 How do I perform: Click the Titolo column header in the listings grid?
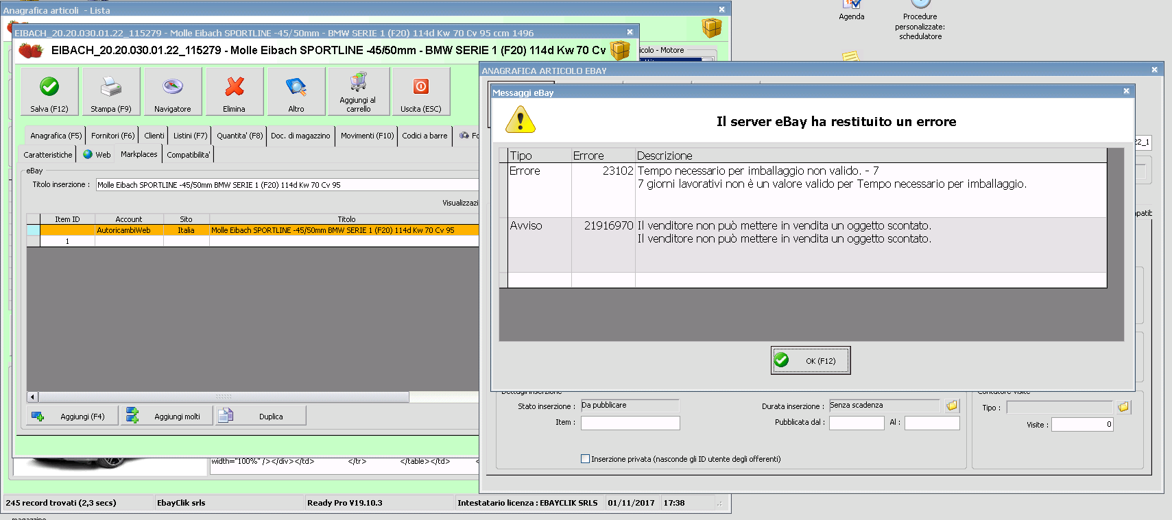click(344, 219)
